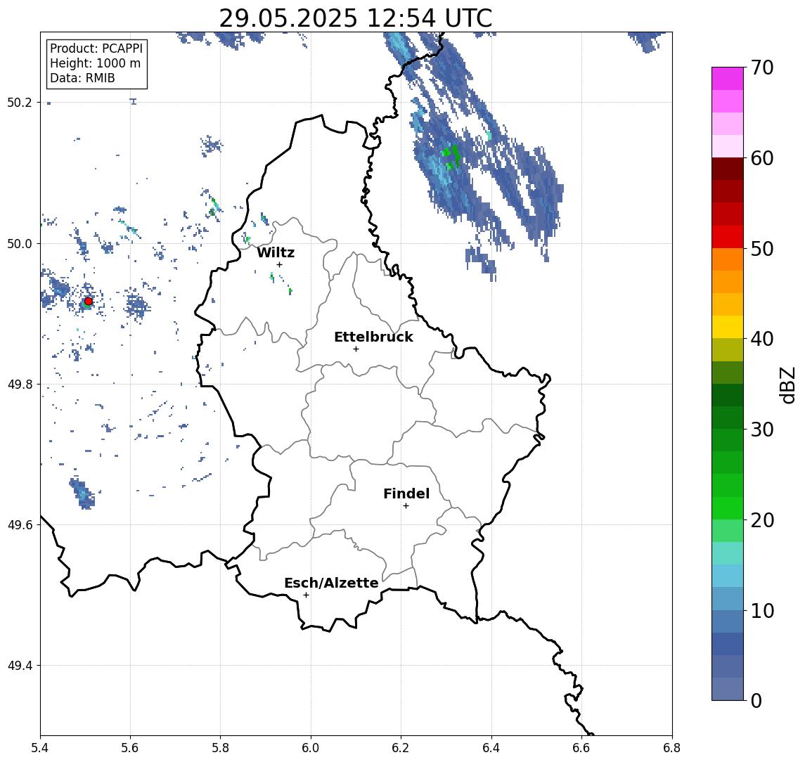Click the longitude axis label '6.4'
This screenshot has width=805, height=762.
(491, 748)
